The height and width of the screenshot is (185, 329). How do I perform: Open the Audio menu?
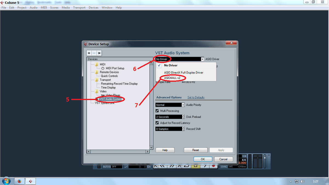[33, 8]
